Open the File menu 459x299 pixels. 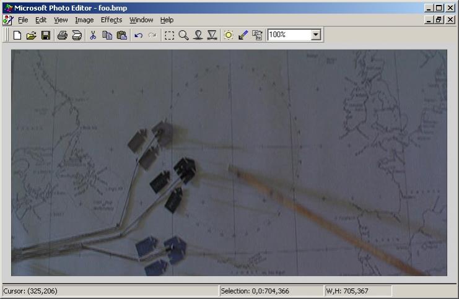[23, 20]
